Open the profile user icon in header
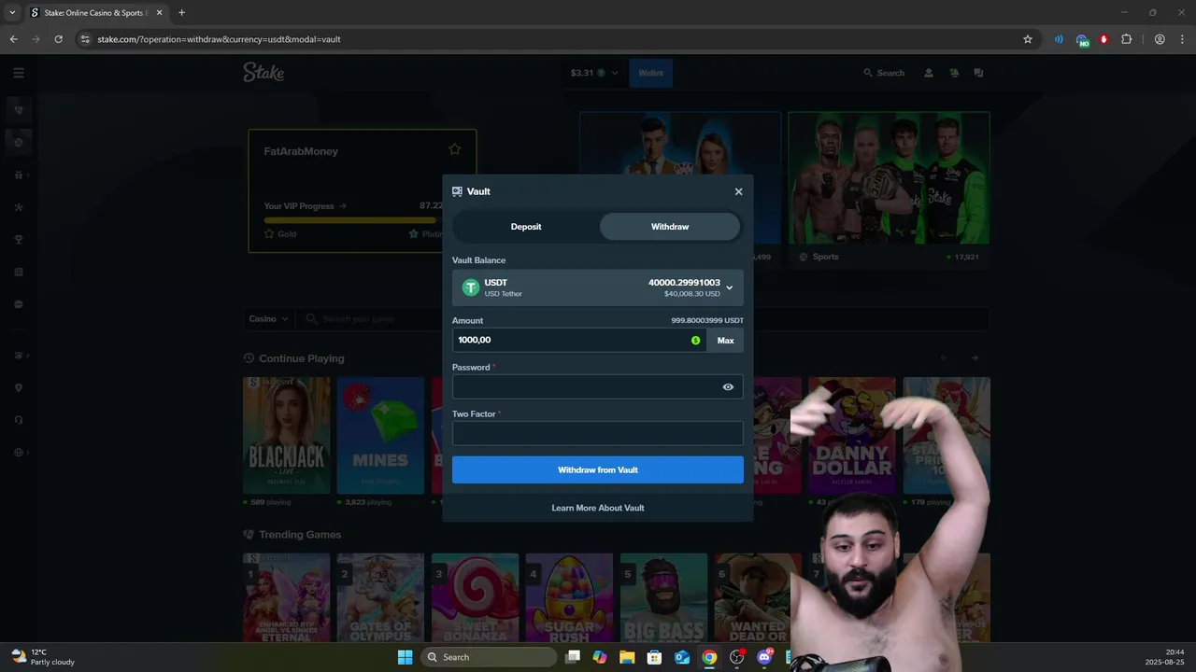Image resolution: width=1196 pixels, height=672 pixels. pyautogui.click(x=929, y=73)
